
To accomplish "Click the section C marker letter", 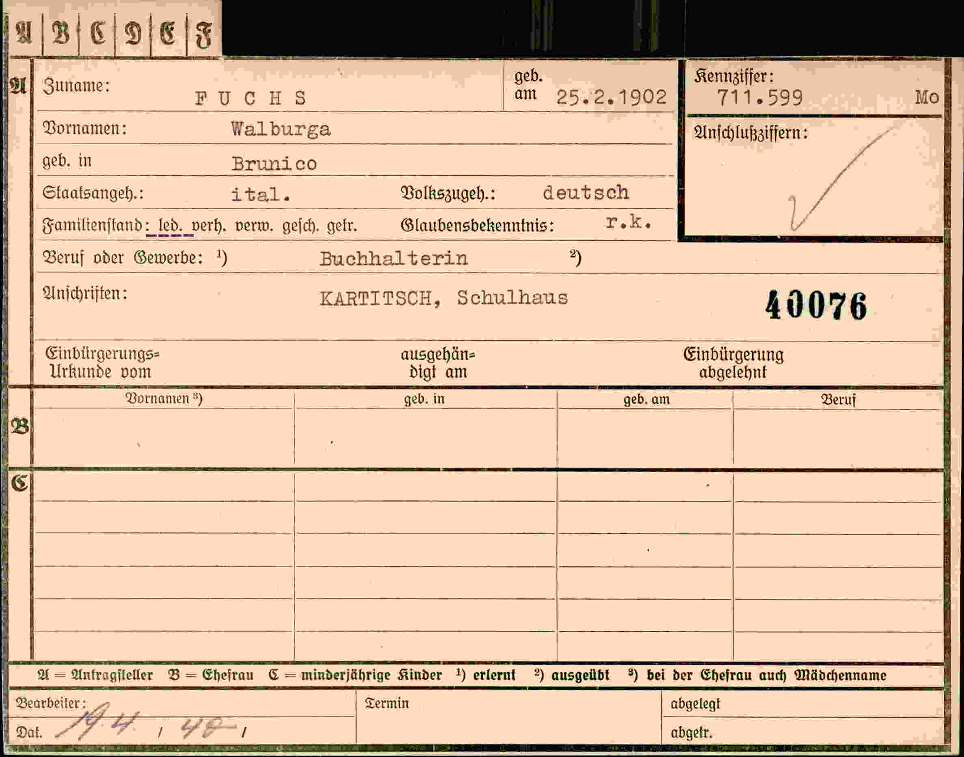I will 19,483.
